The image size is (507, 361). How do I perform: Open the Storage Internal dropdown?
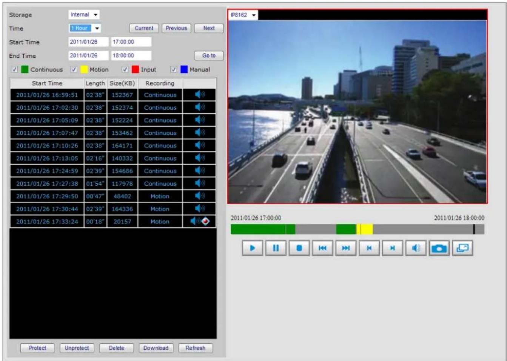point(84,15)
